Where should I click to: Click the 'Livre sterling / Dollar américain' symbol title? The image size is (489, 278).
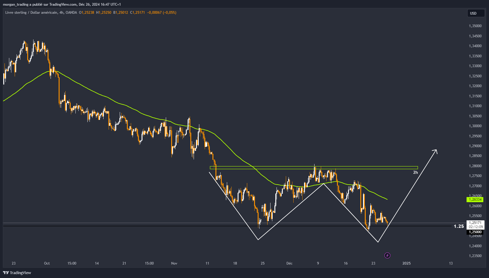pos(31,13)
